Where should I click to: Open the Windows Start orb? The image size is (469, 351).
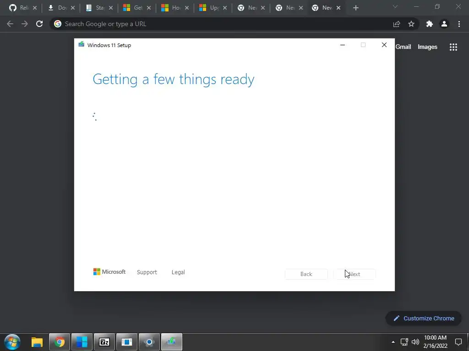pos(12,342)
